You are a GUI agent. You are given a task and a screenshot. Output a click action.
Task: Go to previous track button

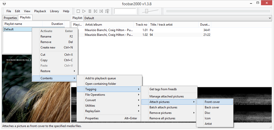click(x=95, y=11)
